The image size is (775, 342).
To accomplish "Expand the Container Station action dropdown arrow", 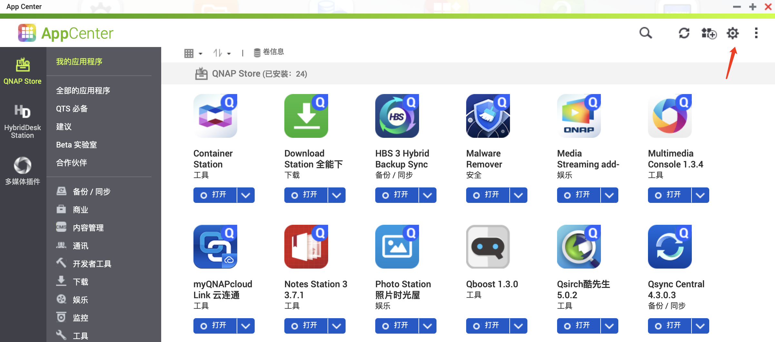I will click(246, 195).
